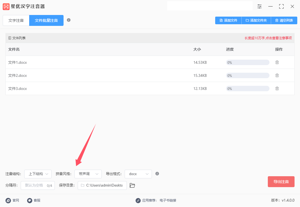The height and width of the screenshot is (207, 300).
Task: Delete 文件1.docx using its trash icon
Action: [x=277, y=62]
